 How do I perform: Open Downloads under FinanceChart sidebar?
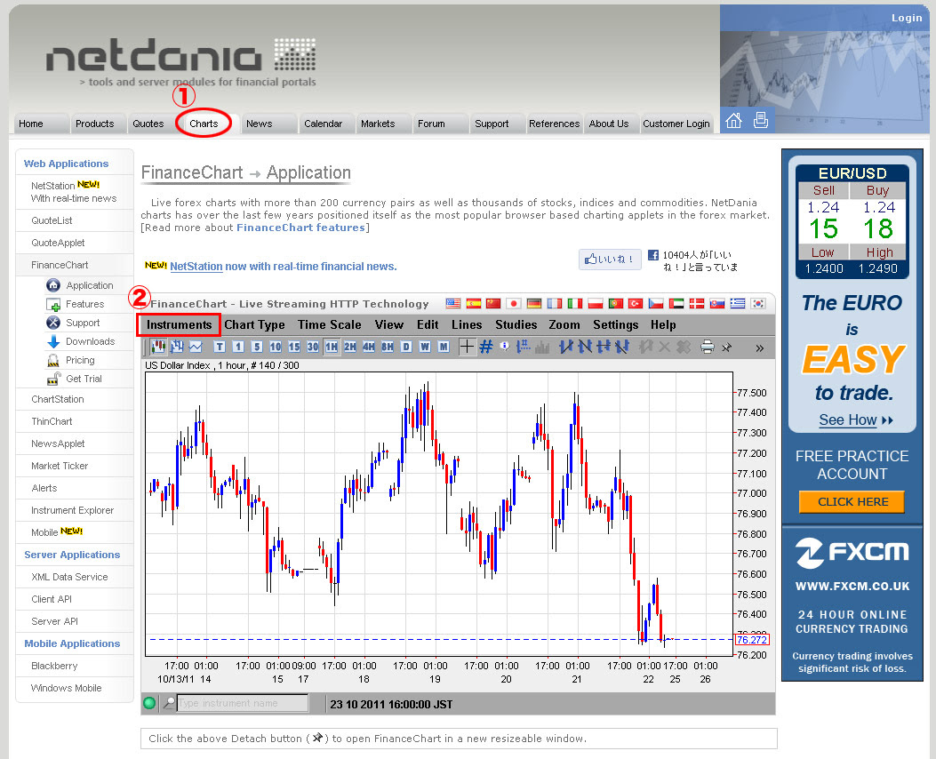pos(90,341)
